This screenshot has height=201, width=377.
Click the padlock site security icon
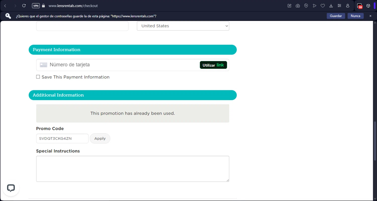point(43,6)
